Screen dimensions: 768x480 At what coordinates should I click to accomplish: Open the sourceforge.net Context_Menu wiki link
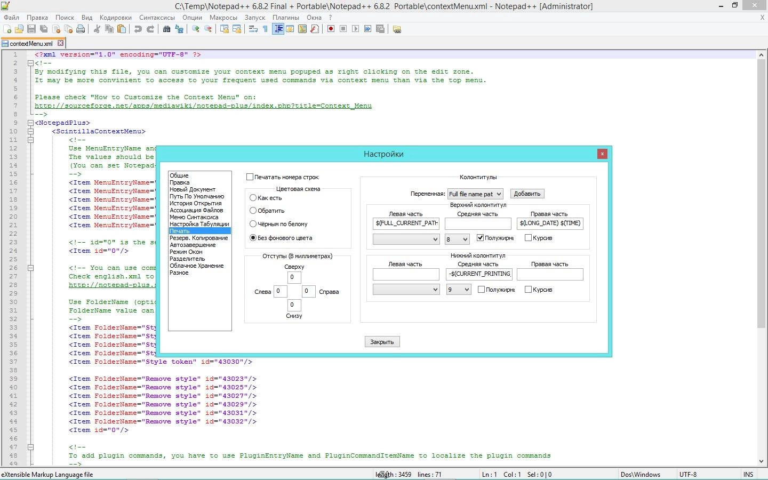point(203,106)
